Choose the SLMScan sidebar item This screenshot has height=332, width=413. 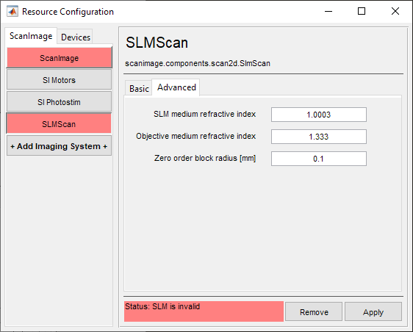pos(60,123)
